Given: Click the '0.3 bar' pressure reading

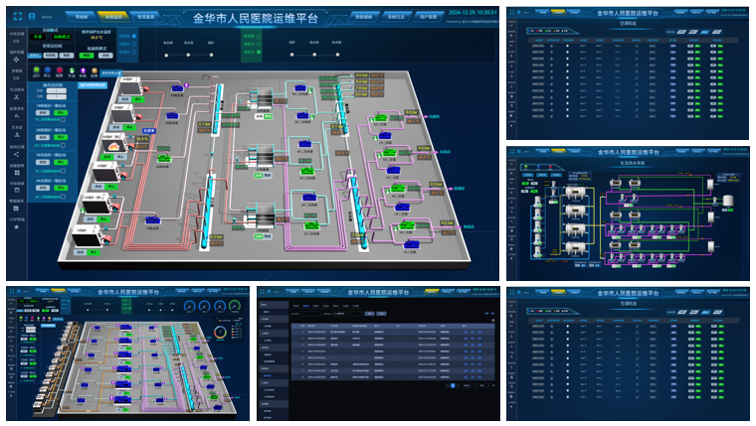Looking at the screenshot, I should [x=216, y=237].
